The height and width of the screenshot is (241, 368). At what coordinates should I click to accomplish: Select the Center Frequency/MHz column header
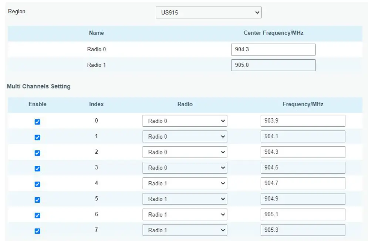coord(273,33)
